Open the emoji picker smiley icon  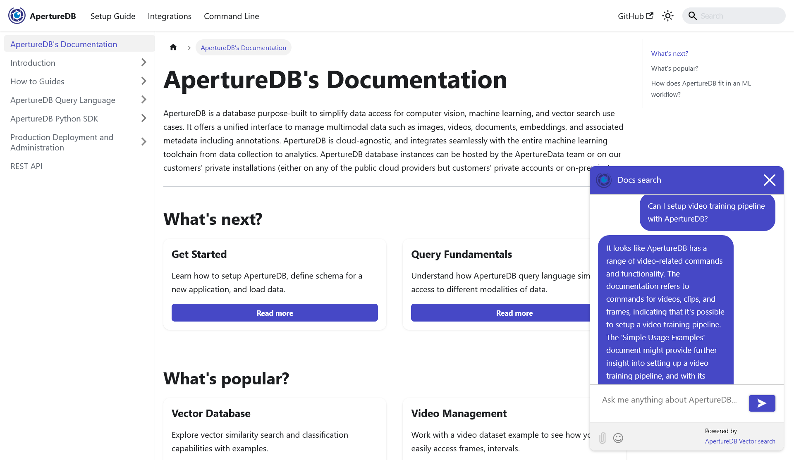point(618,438)
